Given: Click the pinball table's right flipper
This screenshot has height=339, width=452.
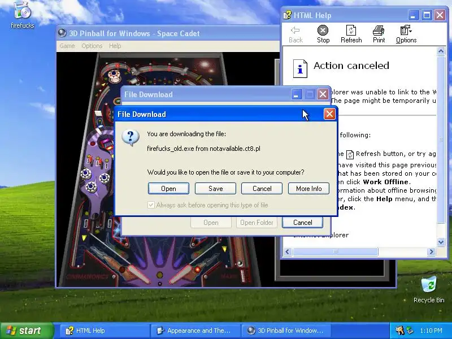Looking at the screenshot, I should coord(181,273).
